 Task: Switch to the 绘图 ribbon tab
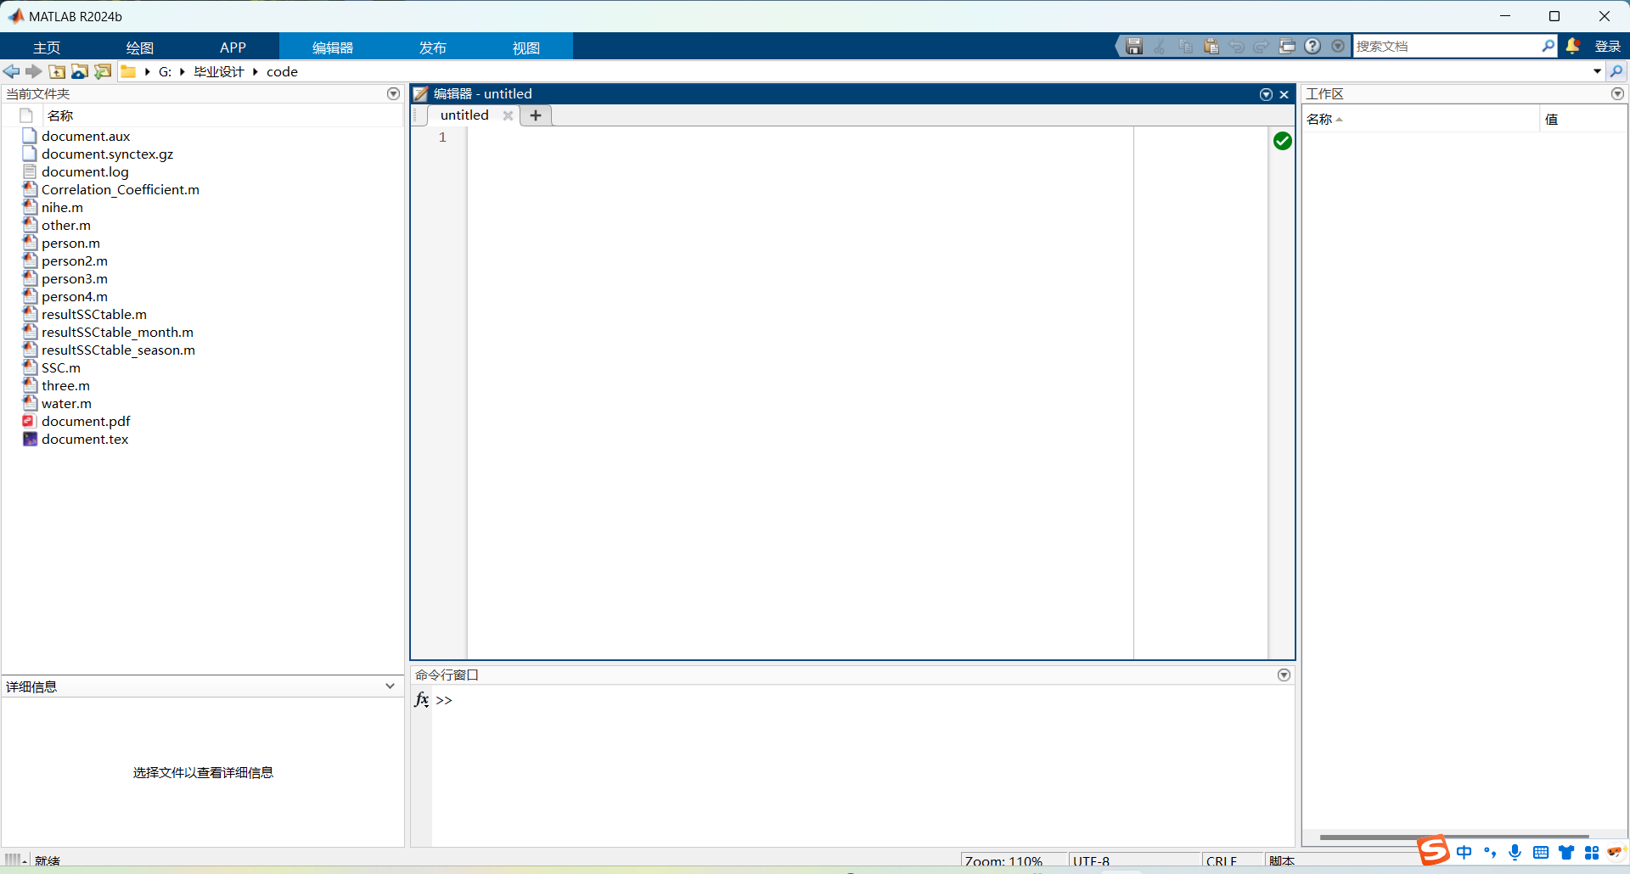click(138, 48)
